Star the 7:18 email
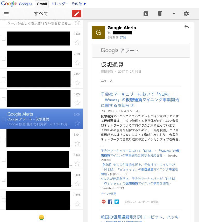 tap(77, 63)
